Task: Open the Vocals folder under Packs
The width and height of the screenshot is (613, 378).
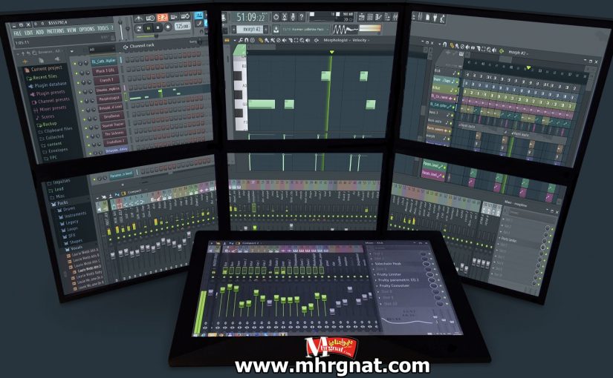Action: (73, 248)
